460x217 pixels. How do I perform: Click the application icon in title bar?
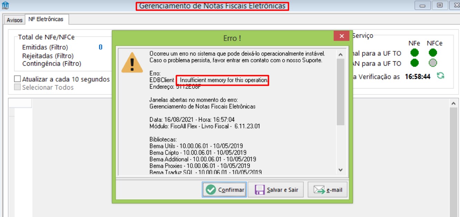coord(6,6)
